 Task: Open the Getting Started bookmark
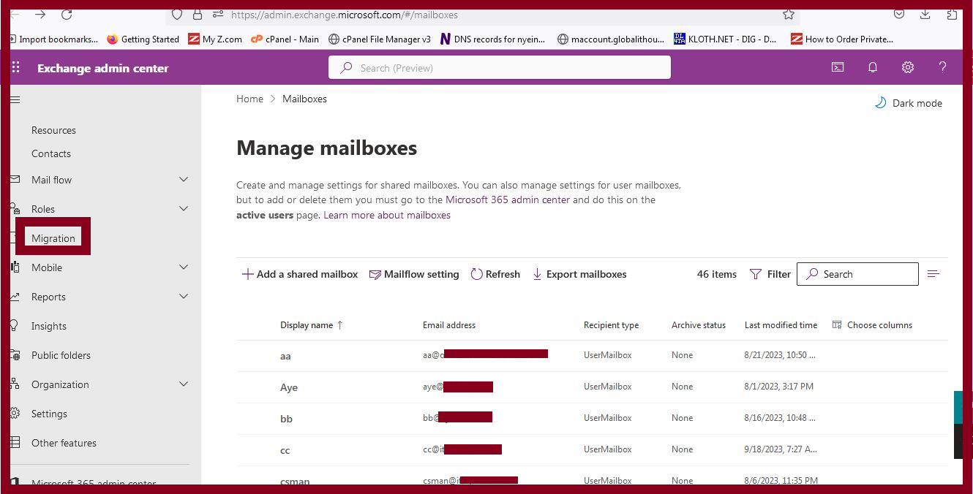pyautogui.click(x=143, y=39)
